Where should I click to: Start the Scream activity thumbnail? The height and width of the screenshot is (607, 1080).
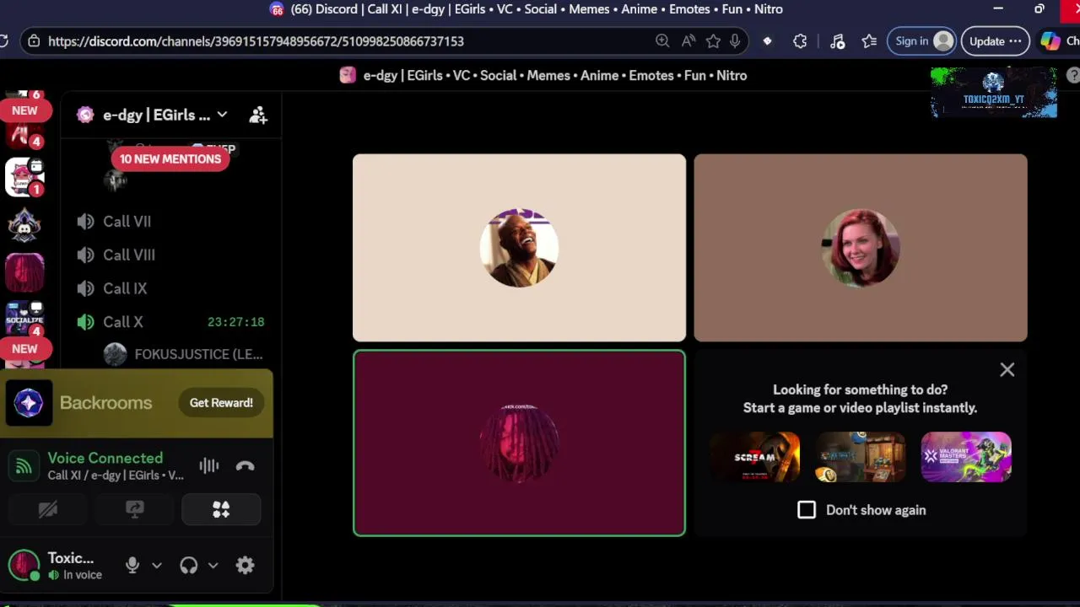coord(754,457)
